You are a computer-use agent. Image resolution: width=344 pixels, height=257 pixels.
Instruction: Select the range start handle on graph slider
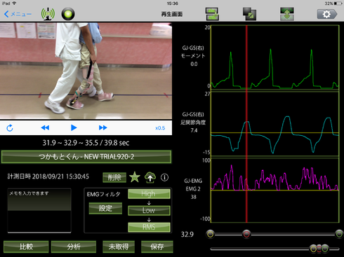211,234
